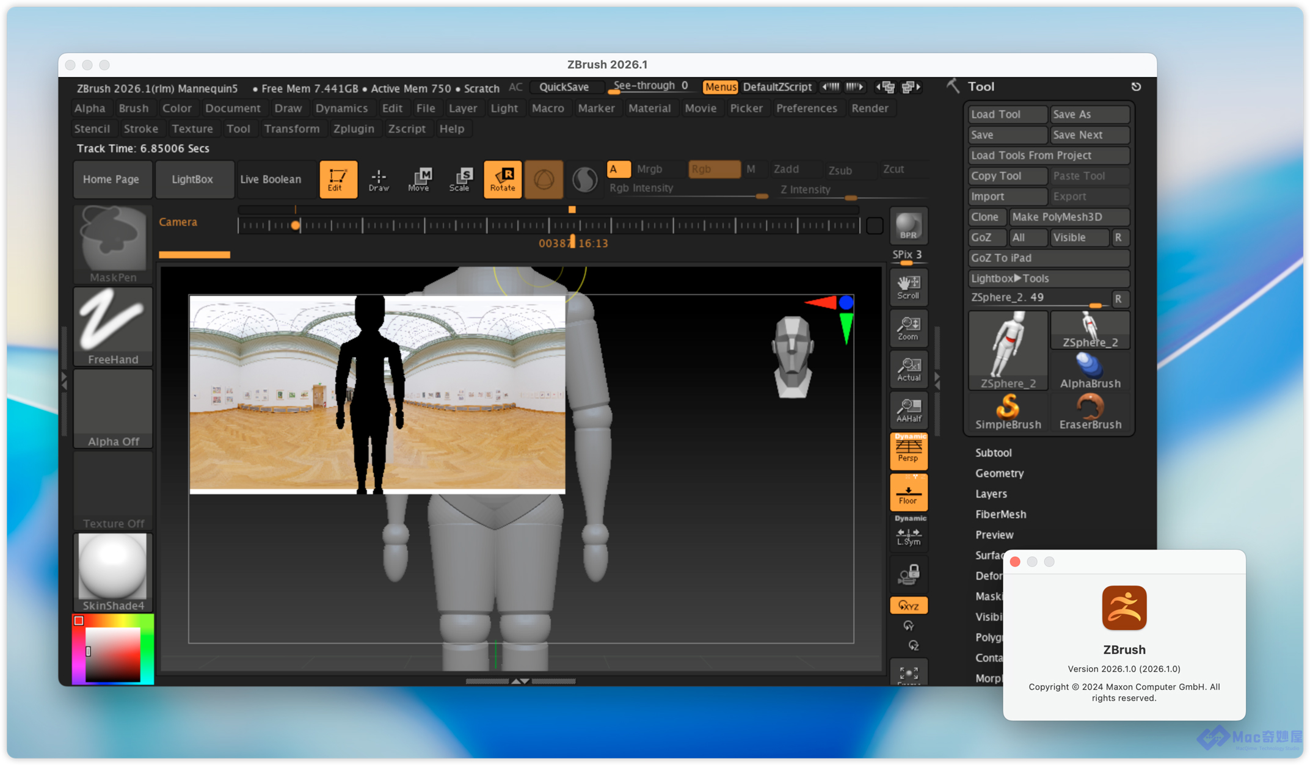Image resolution: width=1310 pixels, height=765 pixels.
Task: Activate the Move transform tool
Action: pos(419,179)
